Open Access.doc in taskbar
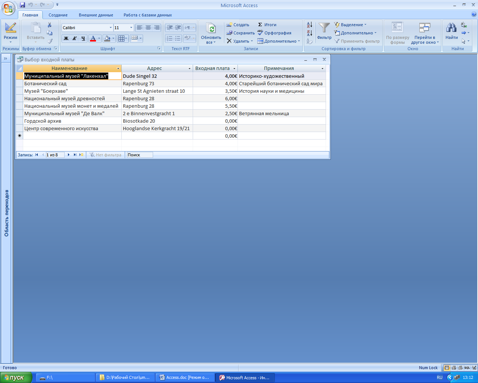 point(185,377)
